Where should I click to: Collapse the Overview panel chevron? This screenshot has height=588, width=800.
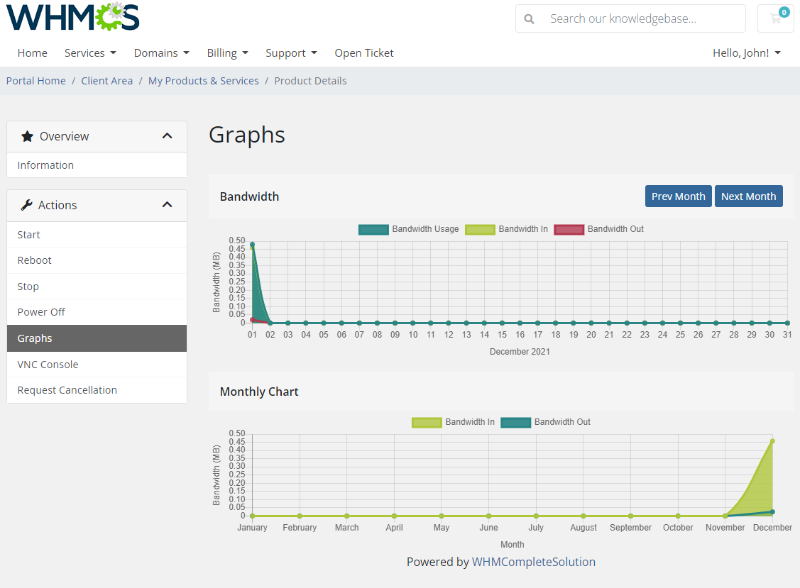167,136
